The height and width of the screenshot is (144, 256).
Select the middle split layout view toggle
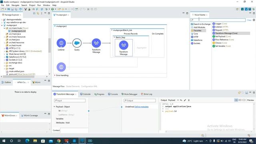click(240, 100)
